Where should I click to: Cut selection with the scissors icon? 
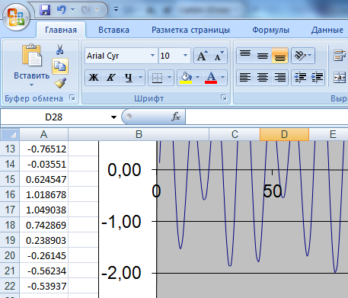(x=60, y=50)
